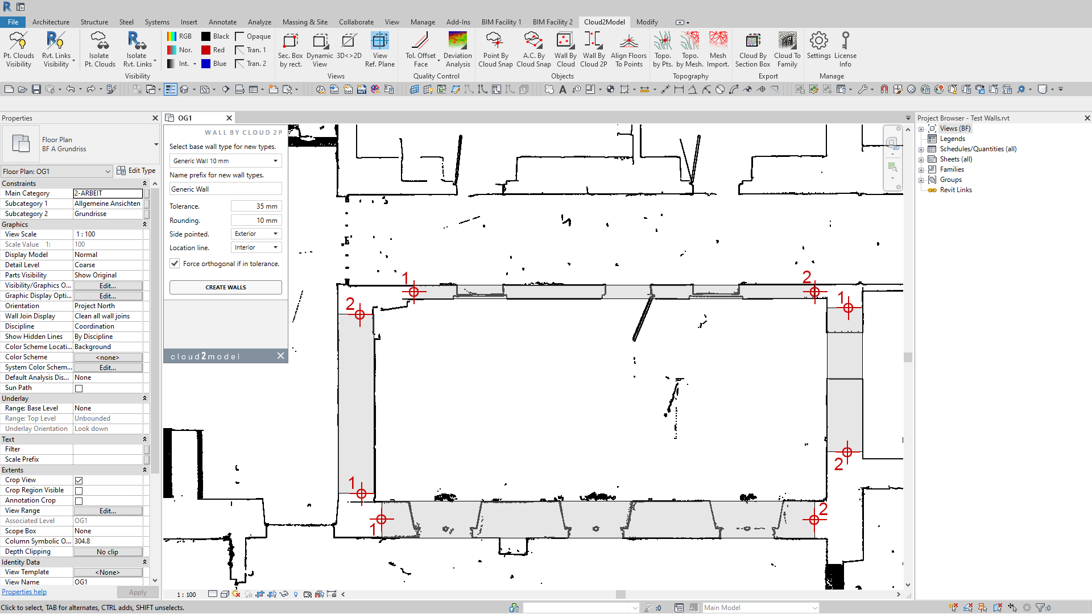Uncheck Force orthogonal if in tolerance

click(175, 264)
